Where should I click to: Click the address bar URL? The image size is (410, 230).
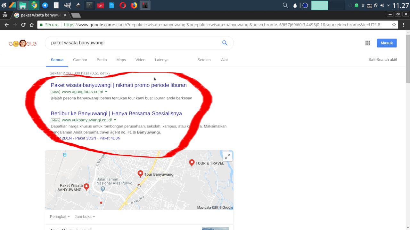[x=222, y=25]
